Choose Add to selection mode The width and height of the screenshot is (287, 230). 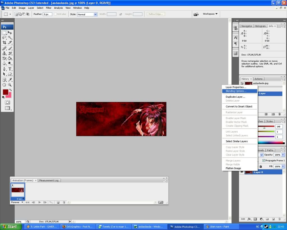point(20,14)
